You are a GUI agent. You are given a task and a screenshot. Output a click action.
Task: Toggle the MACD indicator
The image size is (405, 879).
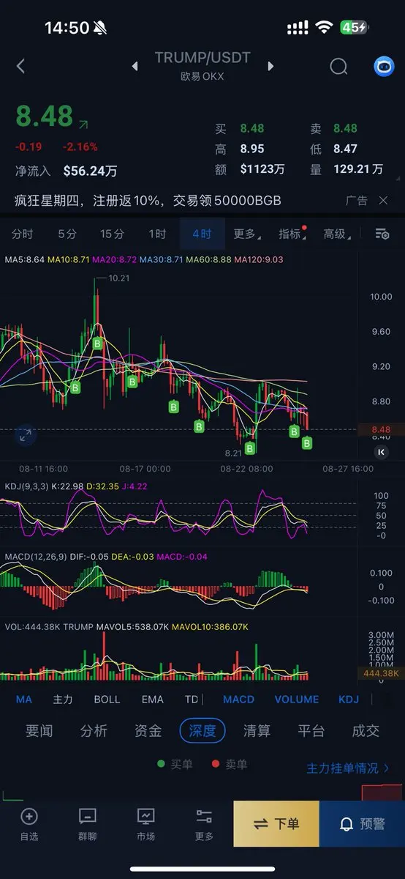click(238, 699)
